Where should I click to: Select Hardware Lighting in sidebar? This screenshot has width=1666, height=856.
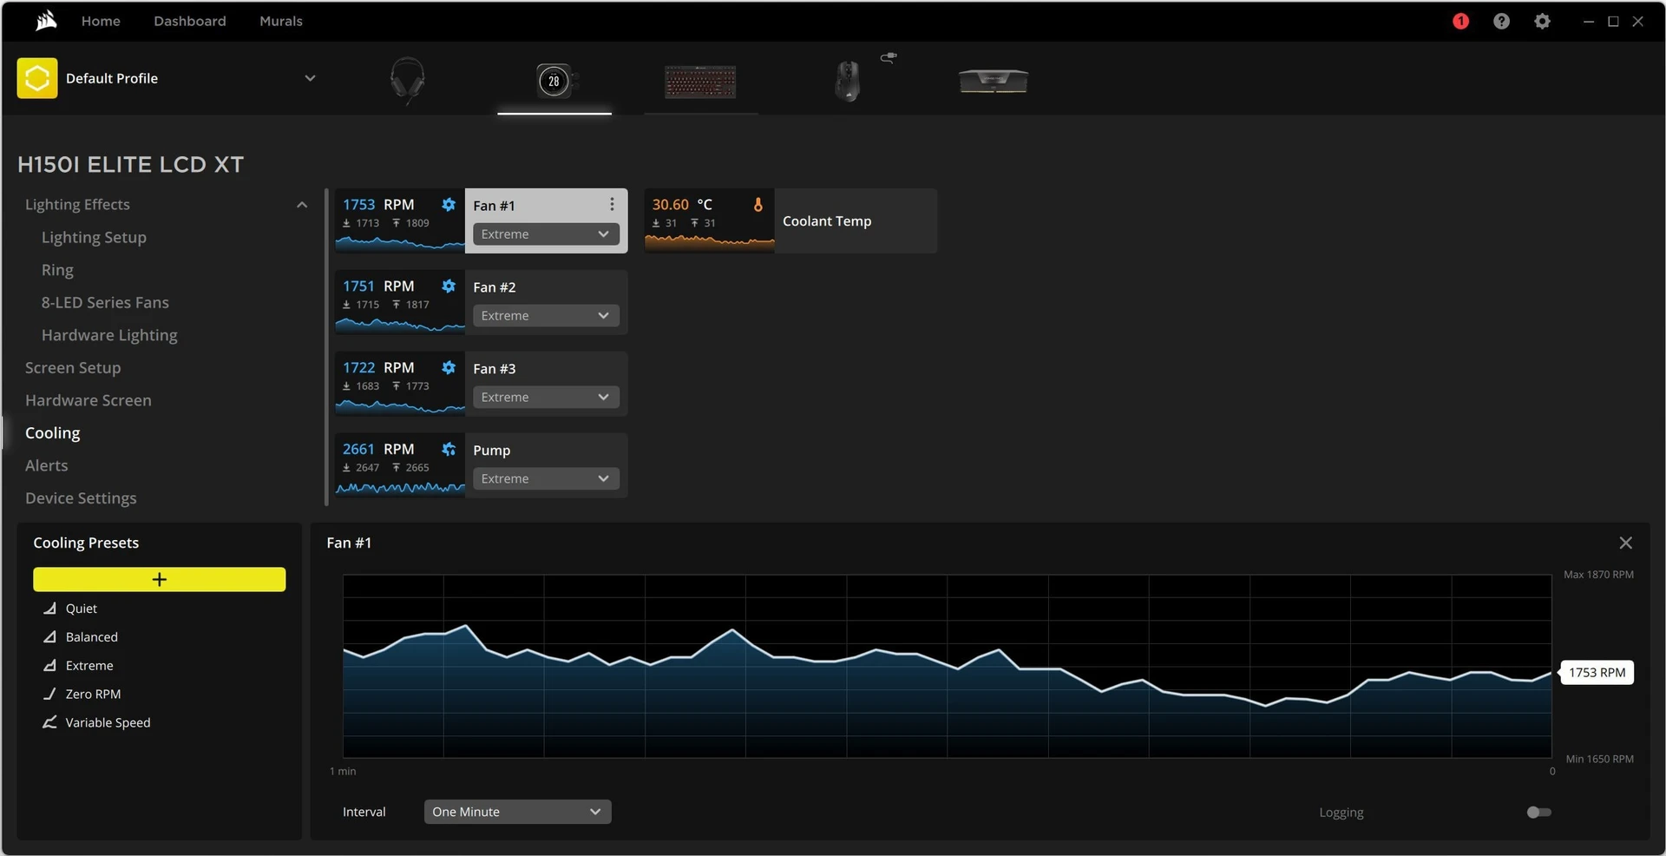[x=109, y=335]
